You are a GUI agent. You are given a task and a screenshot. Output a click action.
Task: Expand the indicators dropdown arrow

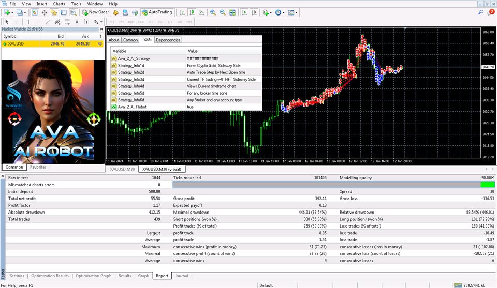(x=271, y=12)
